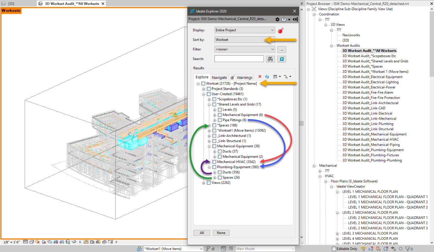Collapse the Mechanical-Equipment (39) node
Viewport: 434px width, 252px height.
tap(209, 146)
